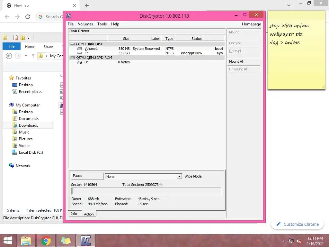Open DiskCryptor Volumes menu
The height and width of the screenshot is (247, 329).
(x=85, y=24)
